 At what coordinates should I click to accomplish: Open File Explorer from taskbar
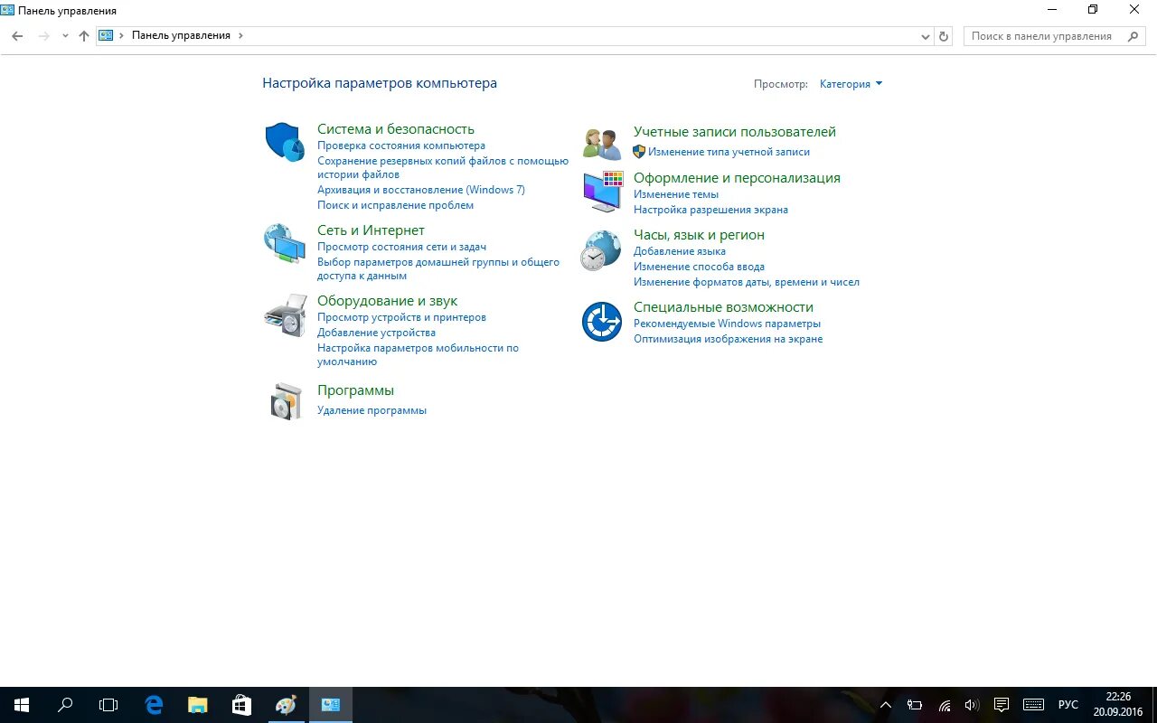coord(198,705)
